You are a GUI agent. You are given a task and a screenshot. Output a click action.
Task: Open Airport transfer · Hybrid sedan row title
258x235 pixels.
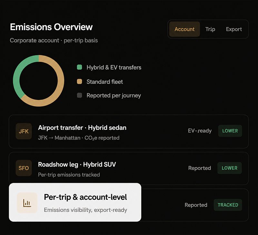[x=82, y=128]
